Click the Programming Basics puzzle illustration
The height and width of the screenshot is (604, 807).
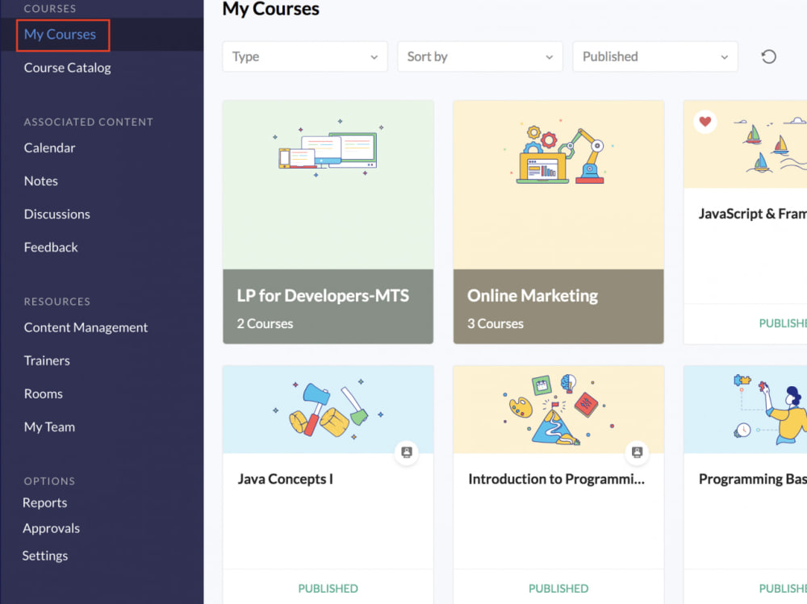[x=770, y=410]
